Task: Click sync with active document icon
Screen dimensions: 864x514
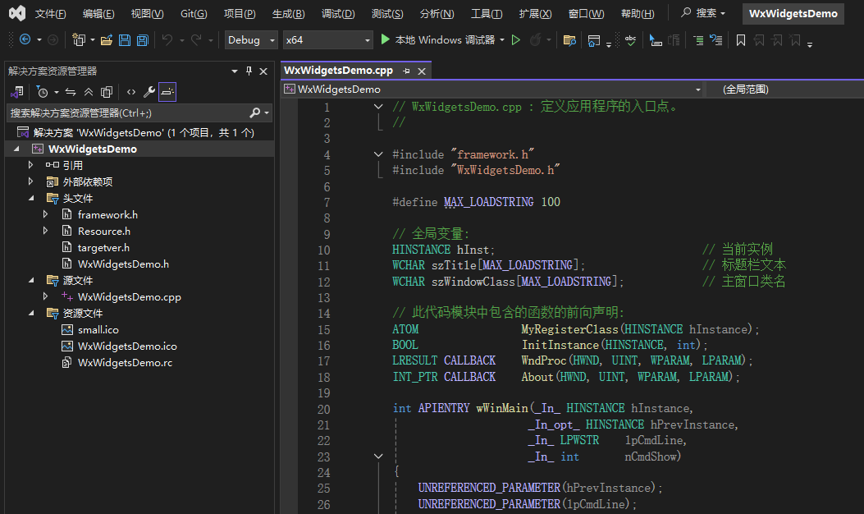Action: [71, 91]
